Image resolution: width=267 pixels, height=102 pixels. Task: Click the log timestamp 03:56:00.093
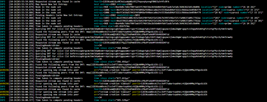coord(21,29)
